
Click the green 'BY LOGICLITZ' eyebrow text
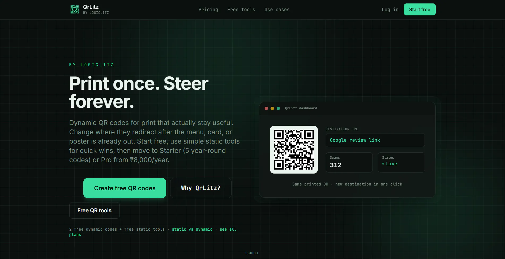tap(92, 65)
